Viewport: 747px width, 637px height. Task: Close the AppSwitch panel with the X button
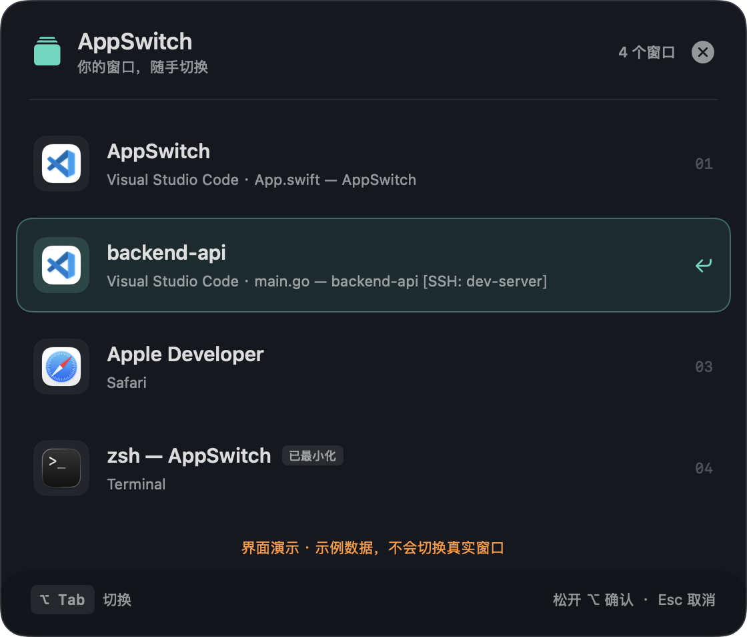pos(703,53)
